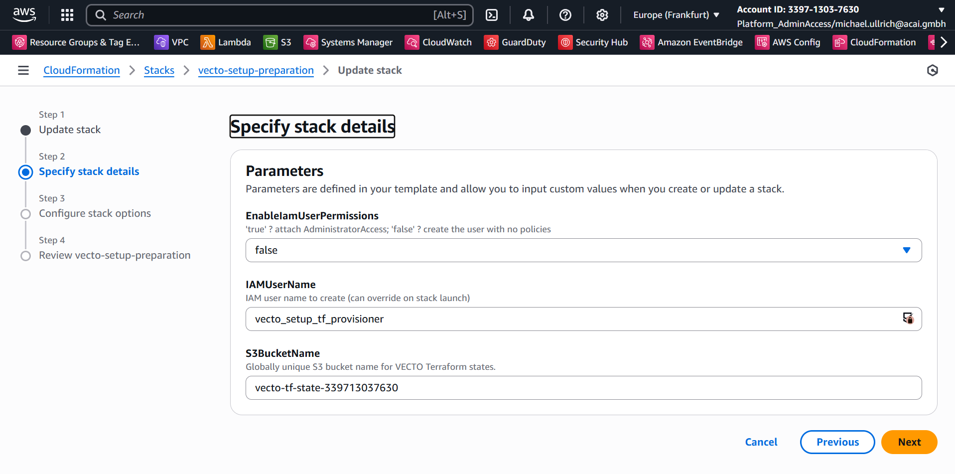Click the orange Next button
This screenshot has width=955, height=474.
[x=909, y=442]
